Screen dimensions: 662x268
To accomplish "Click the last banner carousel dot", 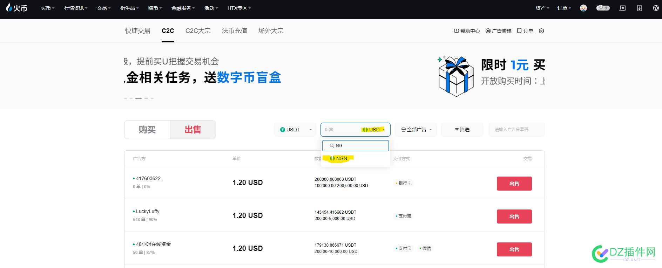I will (x=152, y=98).
